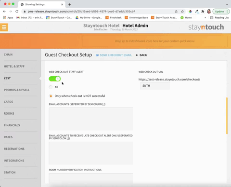Click the eyedropper extension icon
This screenshot has height=187, width=231.
tap(197, 12)
